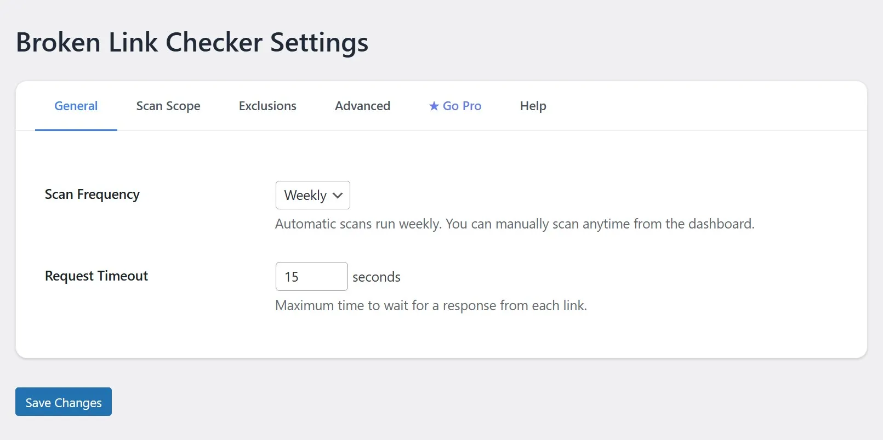Open the Scan Frequency dropdown
This screenshot has height=440, width=883.
point(312,195)
